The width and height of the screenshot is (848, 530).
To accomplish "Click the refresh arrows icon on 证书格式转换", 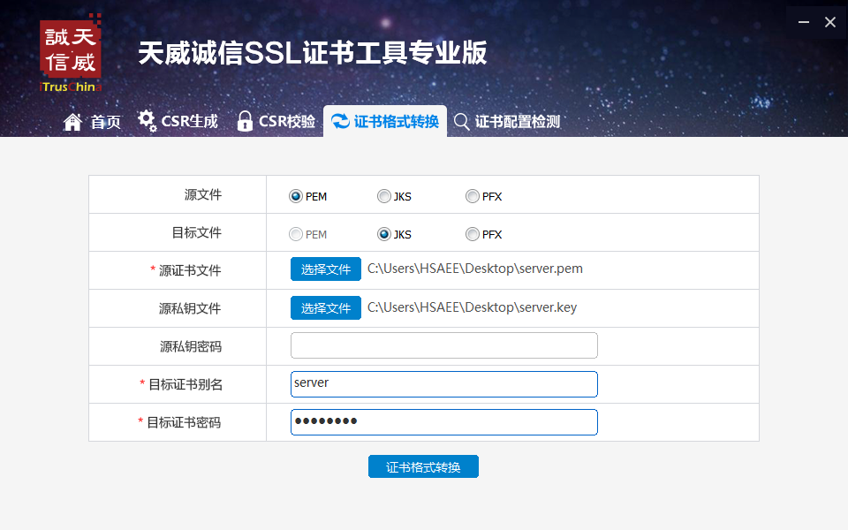I will (340, 121).
